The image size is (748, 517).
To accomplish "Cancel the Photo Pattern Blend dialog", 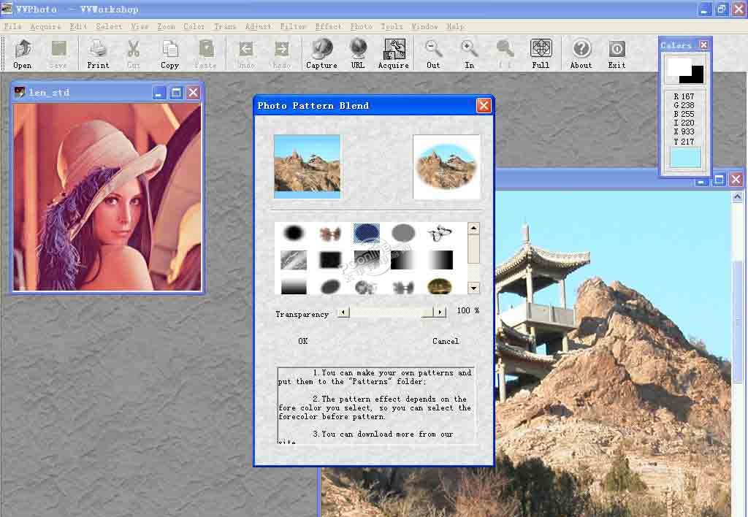I will click(446, 341).
